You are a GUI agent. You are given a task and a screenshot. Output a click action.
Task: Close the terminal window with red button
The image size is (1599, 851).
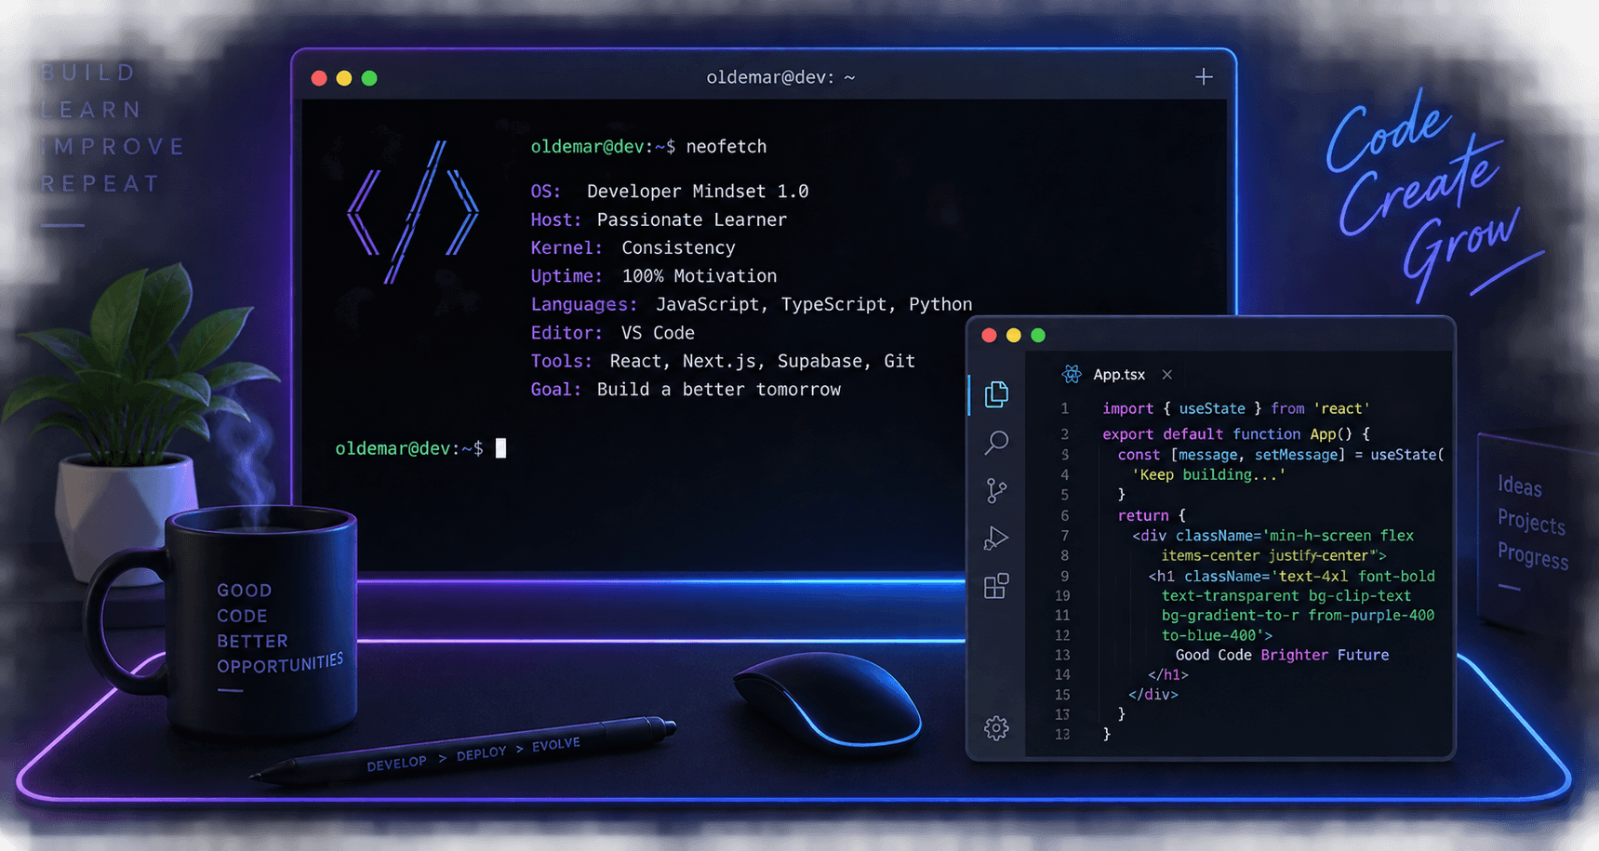pyautogui.click(x=319, y=78)
